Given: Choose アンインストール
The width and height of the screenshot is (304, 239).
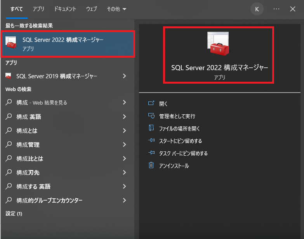Looking at the screenshot, I should 174,166.
